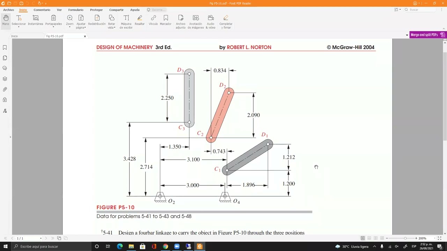Open the Compartir tab
The height and width of the screenshot is (251, 447).
point(116,10)
